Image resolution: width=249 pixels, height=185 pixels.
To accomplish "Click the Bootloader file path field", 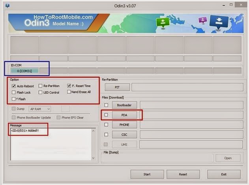I will (191, 105).
